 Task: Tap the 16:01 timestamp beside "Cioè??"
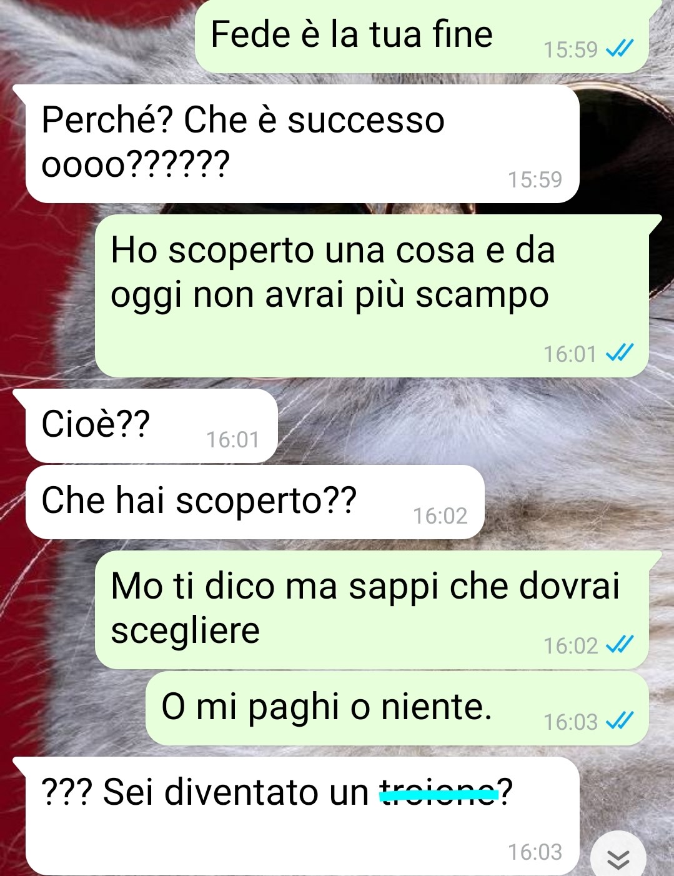pos(232,440)
